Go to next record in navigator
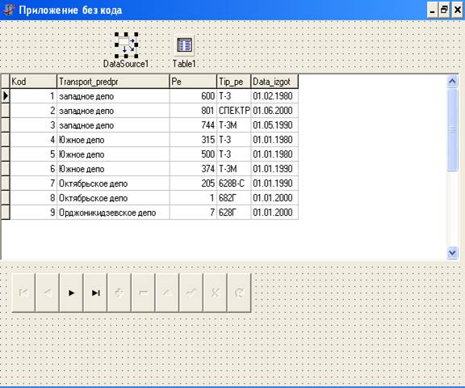Viewport: 465px width, 388px height. (71, 293)
